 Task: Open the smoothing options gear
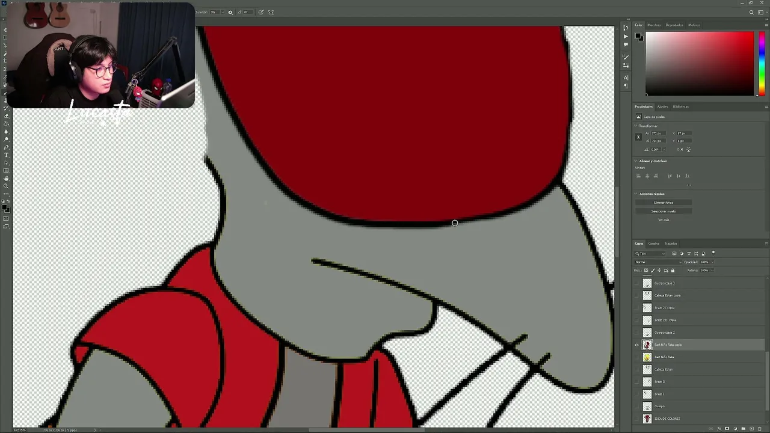230,12
